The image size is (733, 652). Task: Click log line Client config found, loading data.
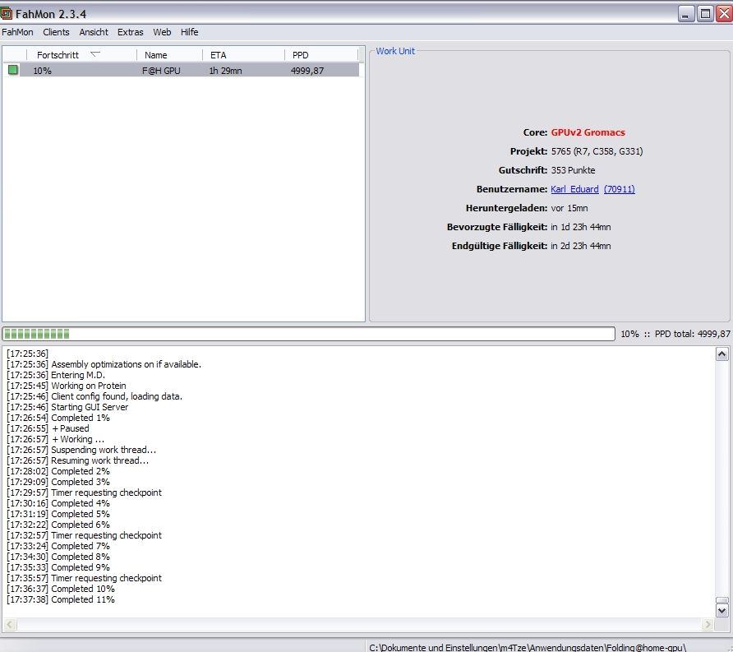pos(95,396)
